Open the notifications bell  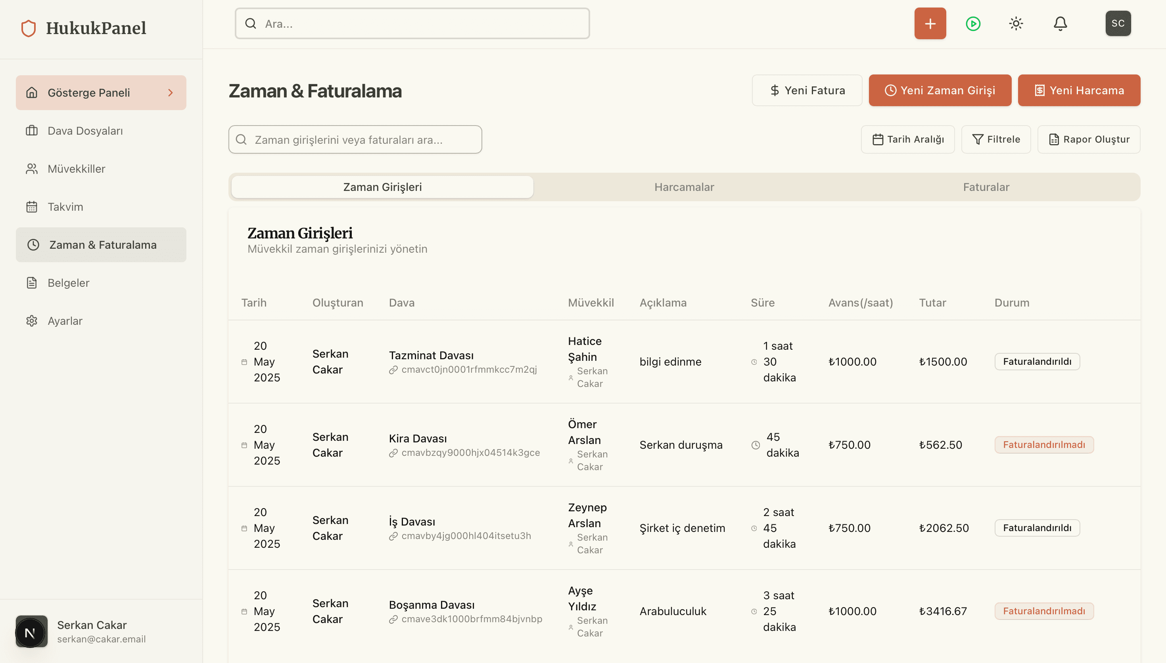(x=1060, y=24)
